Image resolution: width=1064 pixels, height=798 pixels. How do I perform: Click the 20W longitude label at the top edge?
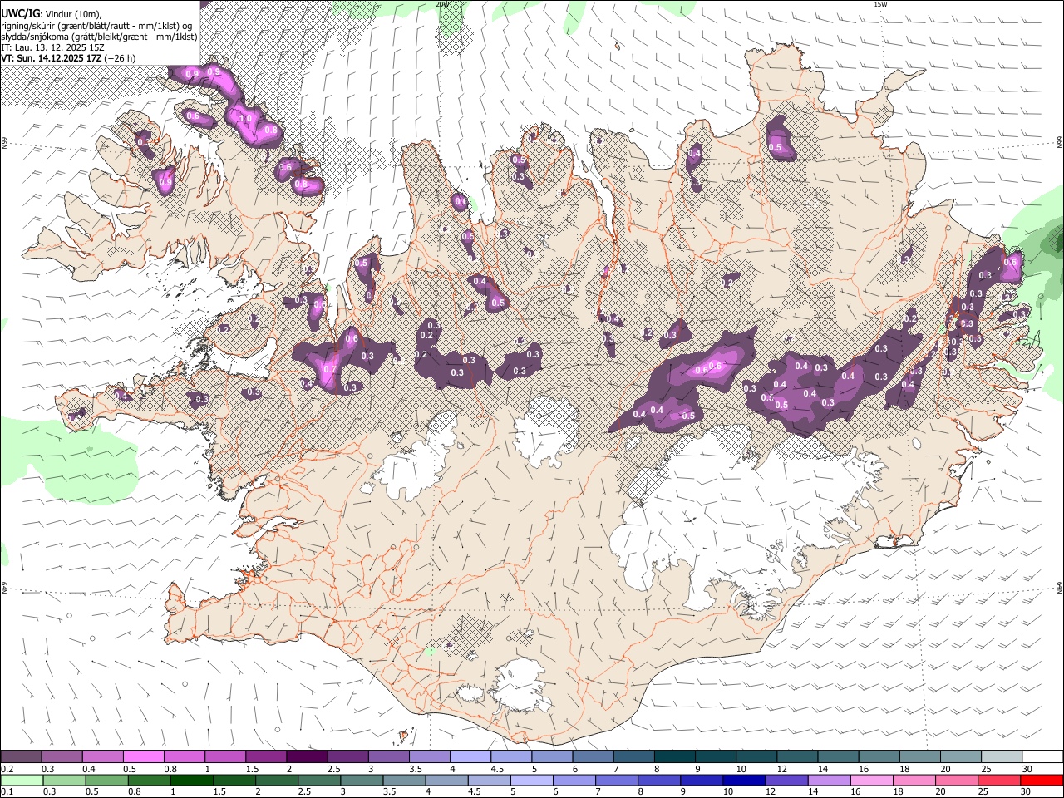point(443,4)
